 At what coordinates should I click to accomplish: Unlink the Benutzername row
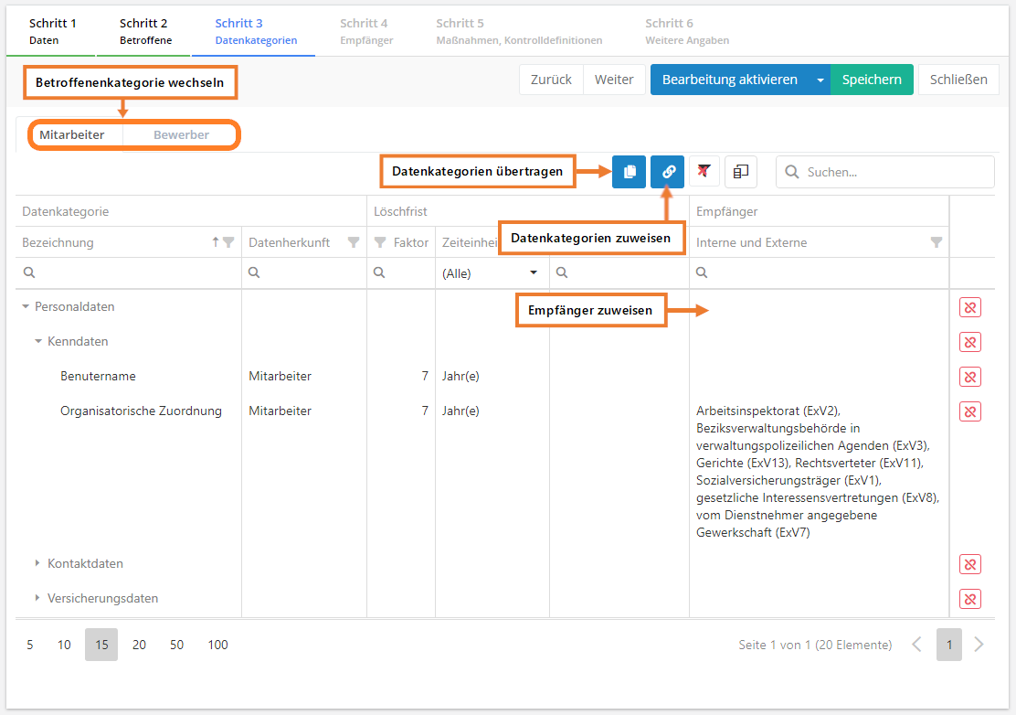(969, 377)
